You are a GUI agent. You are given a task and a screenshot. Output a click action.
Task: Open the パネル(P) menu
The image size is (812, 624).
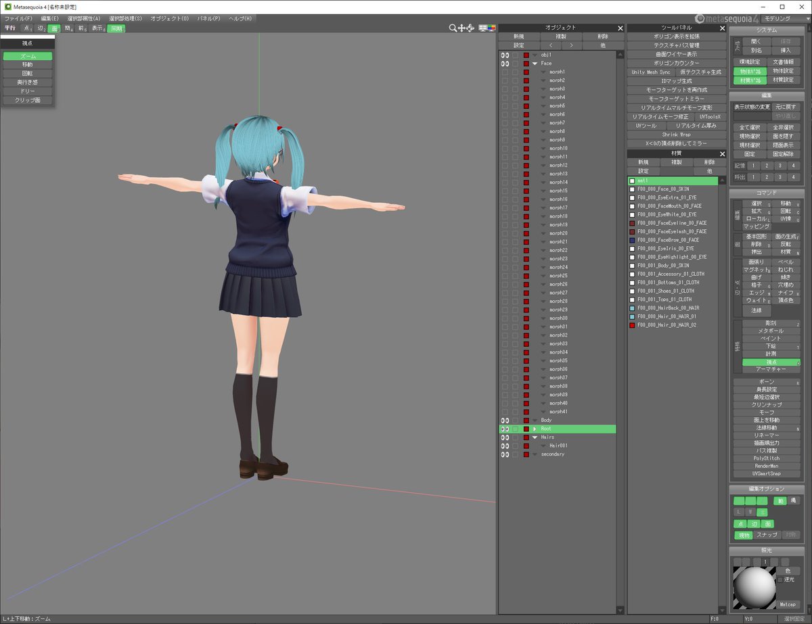[x=208, y=18]
